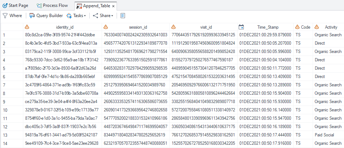Click the visit_id column type icon
The image size is (344, 148).
tap(173, 27)
